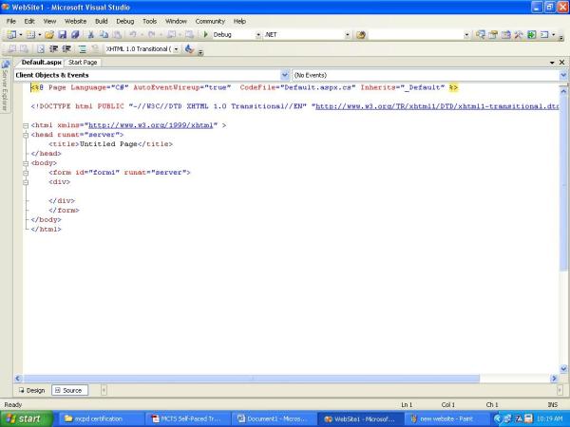Collapse the <html> outlining node
Image resolution: width=570 pixels, height=427 pixels.
[26, 125]
